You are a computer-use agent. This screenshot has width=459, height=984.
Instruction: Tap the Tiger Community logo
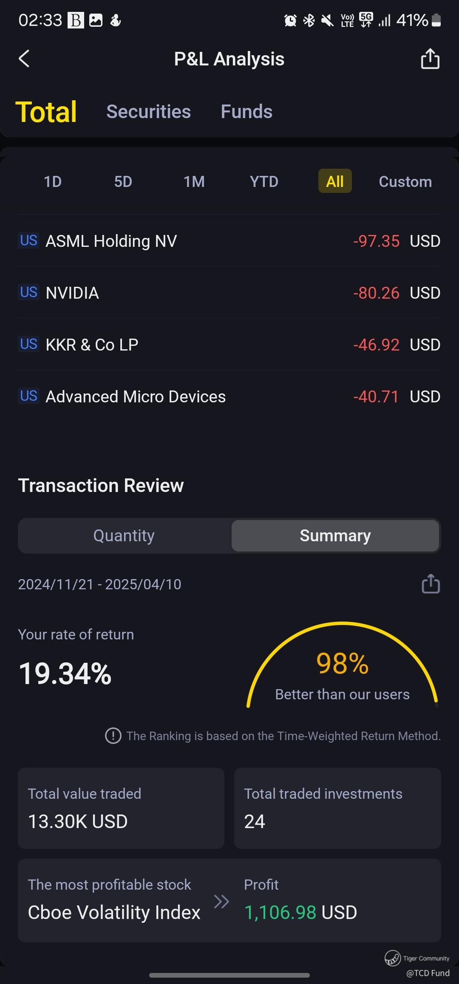[392, 958]
